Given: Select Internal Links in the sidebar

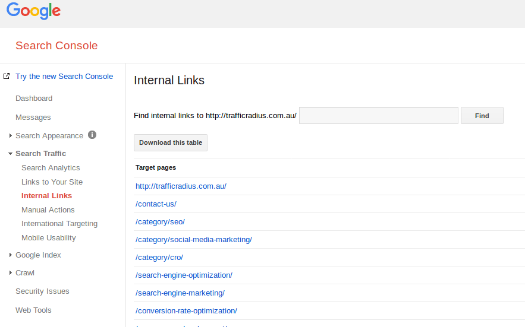Looking at the screenshot, I should coord(46,196).
